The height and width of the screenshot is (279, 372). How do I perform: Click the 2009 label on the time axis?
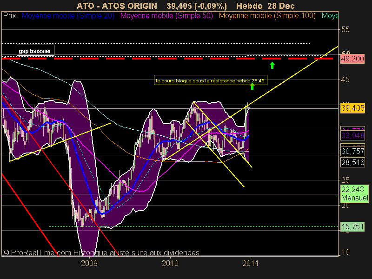(x=89, y=263)
